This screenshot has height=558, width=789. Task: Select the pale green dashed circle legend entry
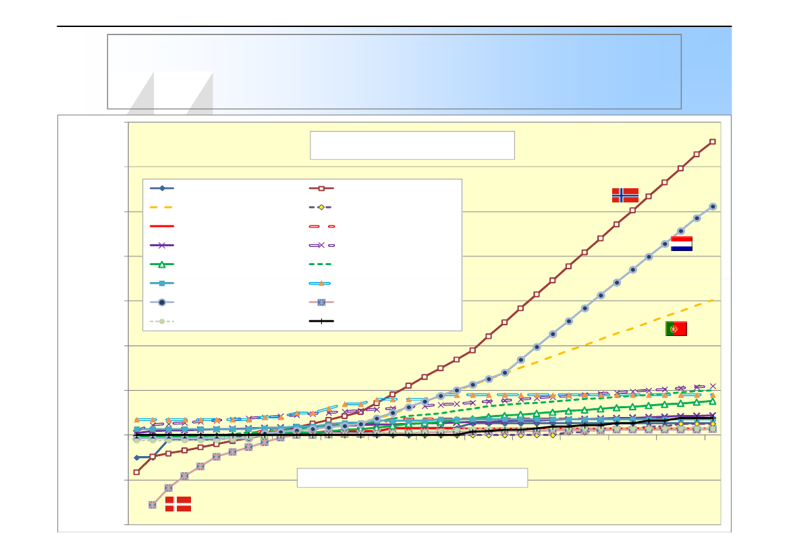click(x=162, y=321)
